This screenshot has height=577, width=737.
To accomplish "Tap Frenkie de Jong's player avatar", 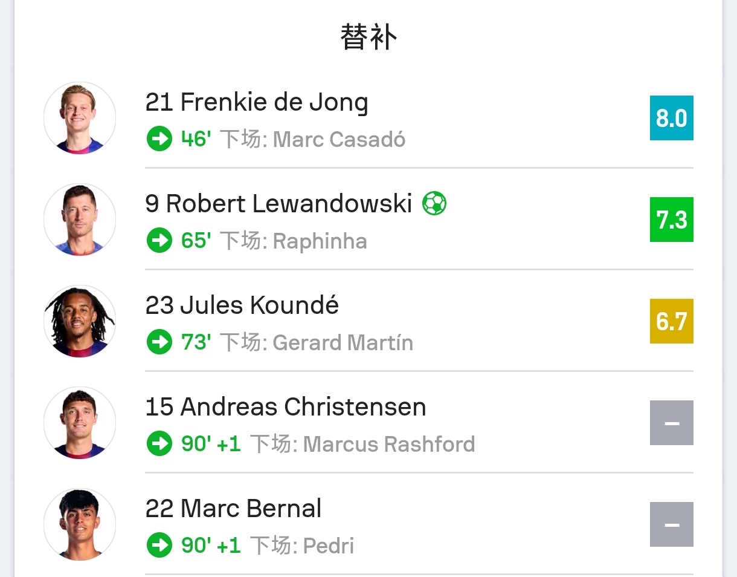I will 80,118.
